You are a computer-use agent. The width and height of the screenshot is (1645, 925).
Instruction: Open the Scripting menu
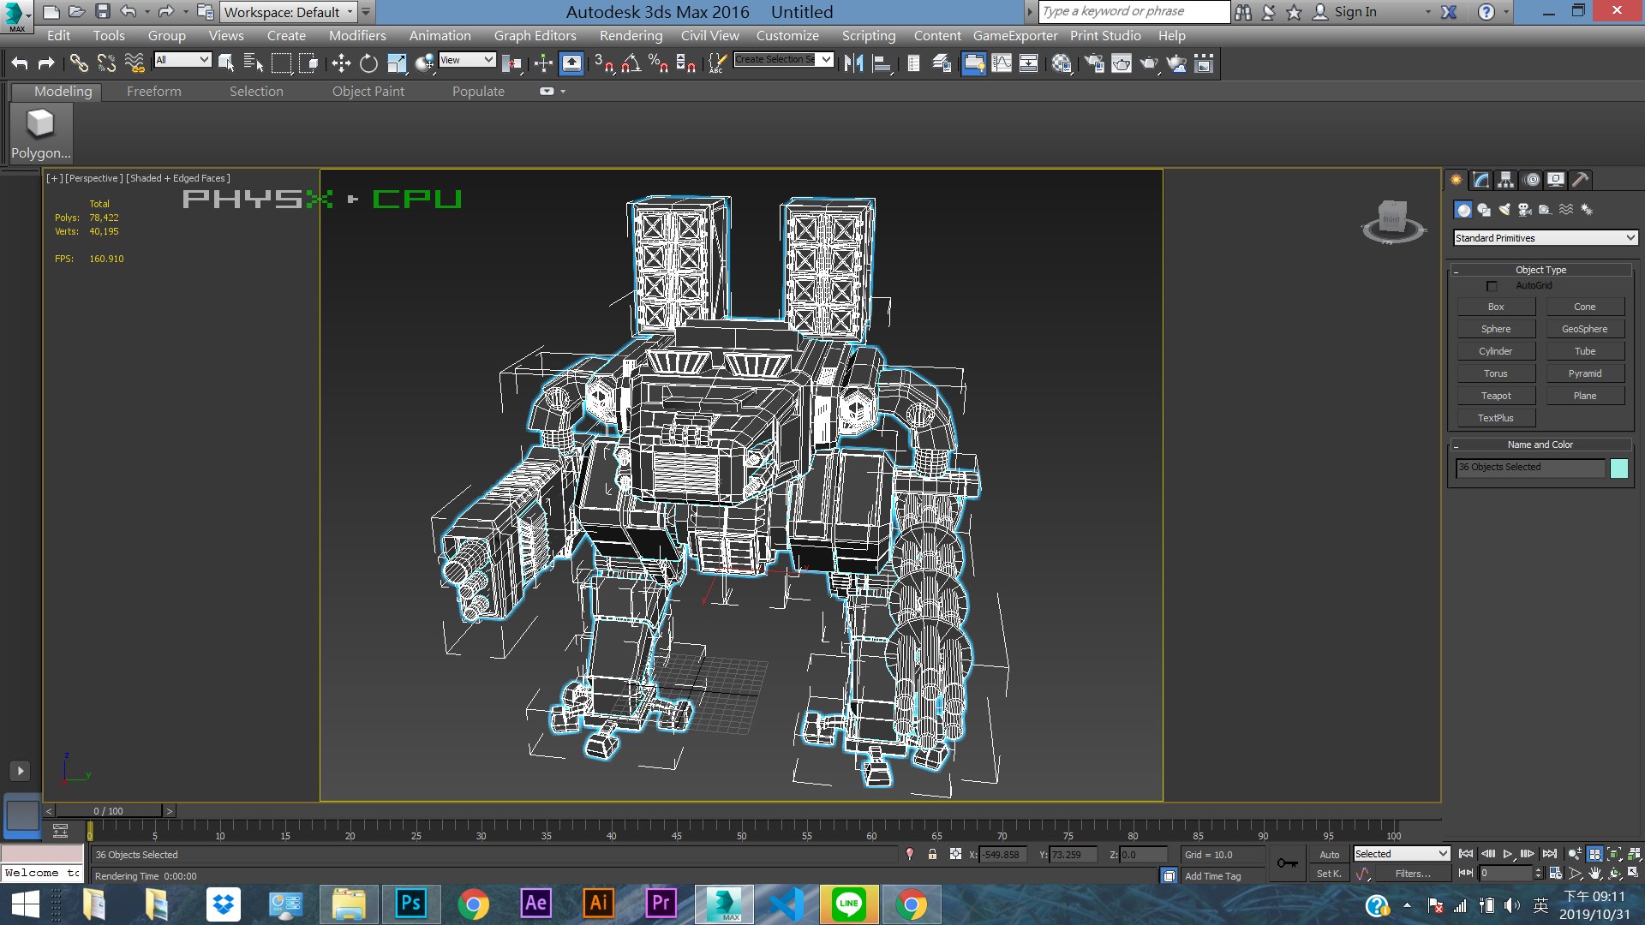[x=868, y=36]
